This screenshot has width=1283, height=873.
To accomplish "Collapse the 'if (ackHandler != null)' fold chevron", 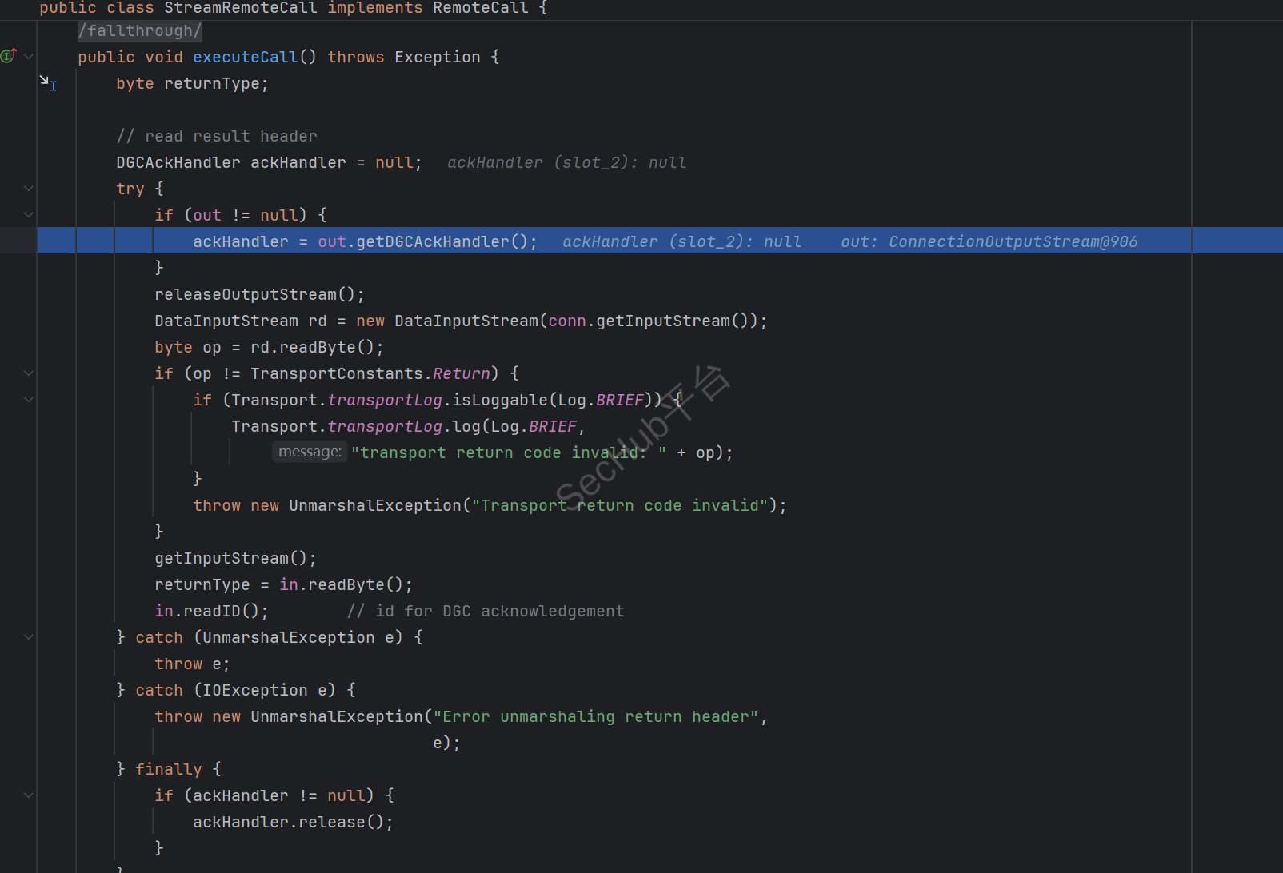I will (x=29, y=795).
